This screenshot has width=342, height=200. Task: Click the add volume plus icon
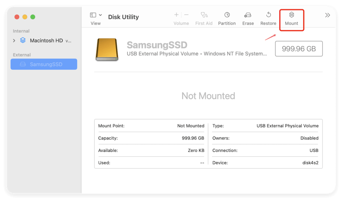tap(176, 15)
